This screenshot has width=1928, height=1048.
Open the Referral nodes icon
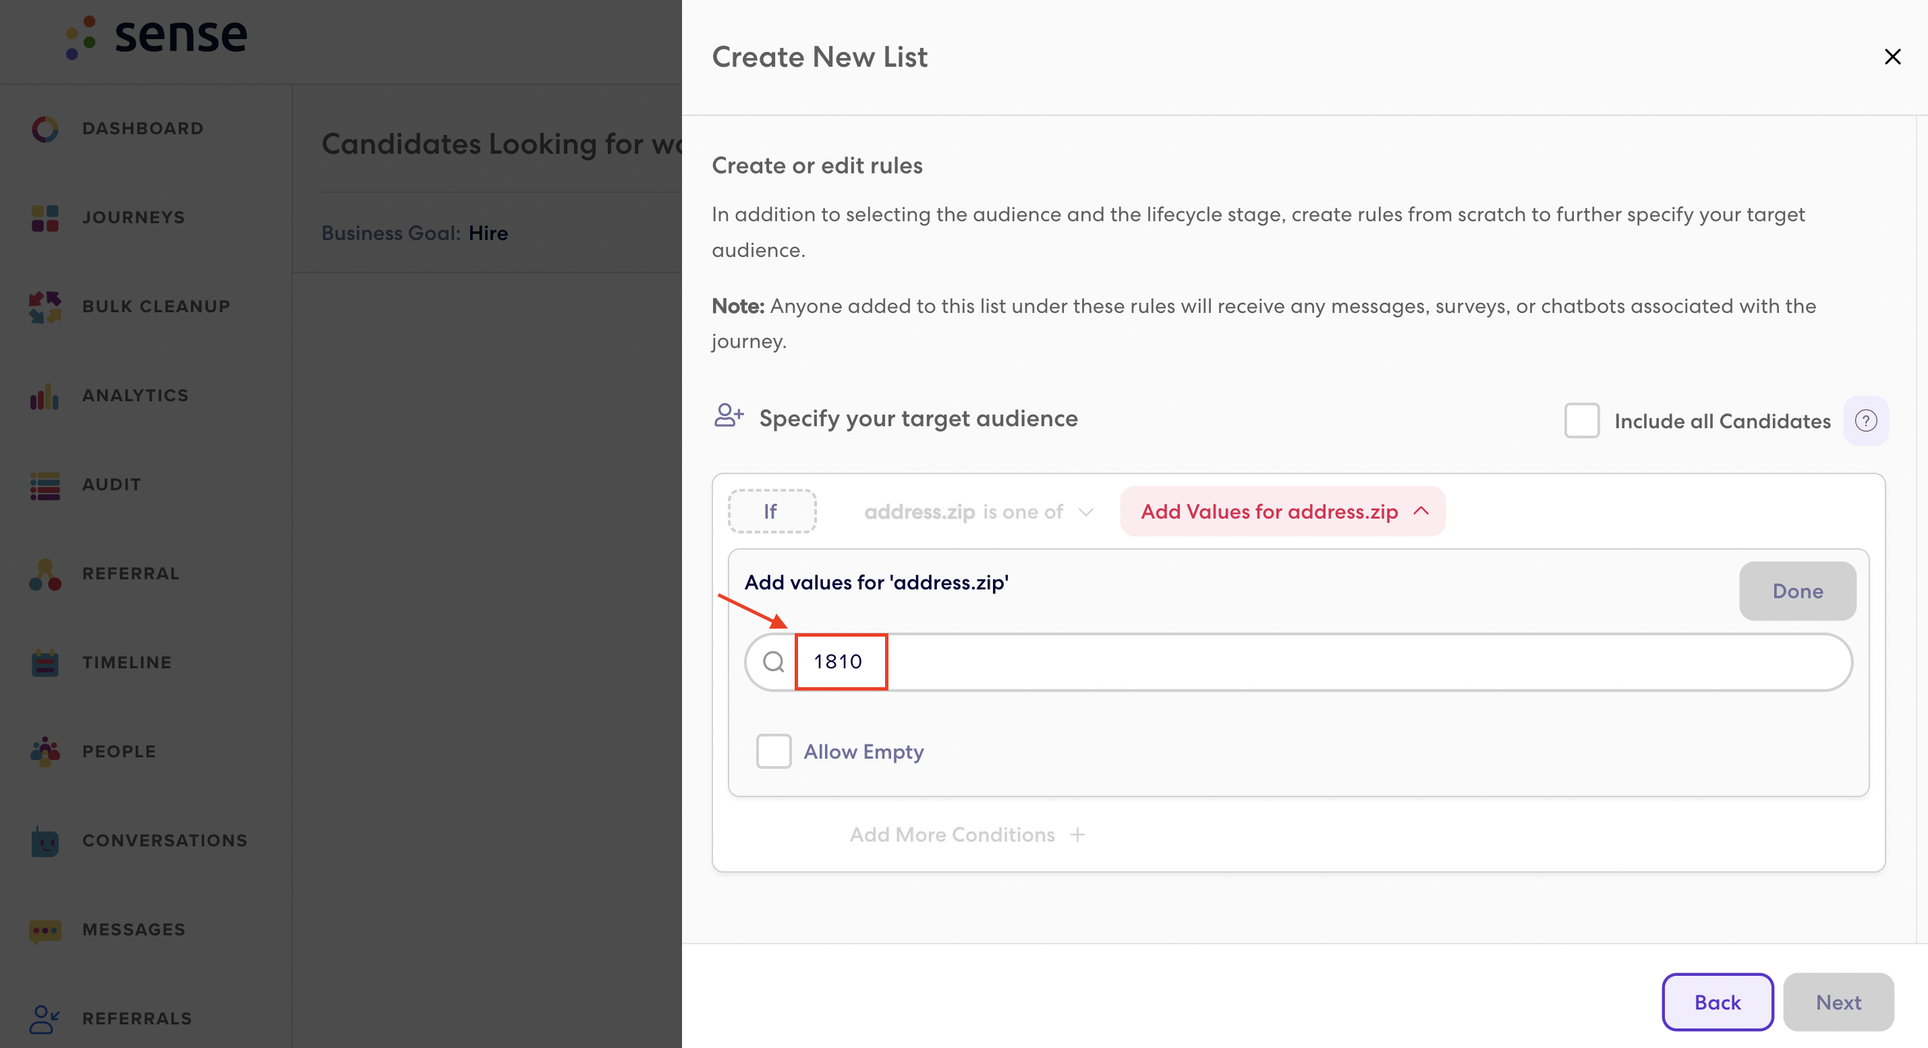point(45,574)
